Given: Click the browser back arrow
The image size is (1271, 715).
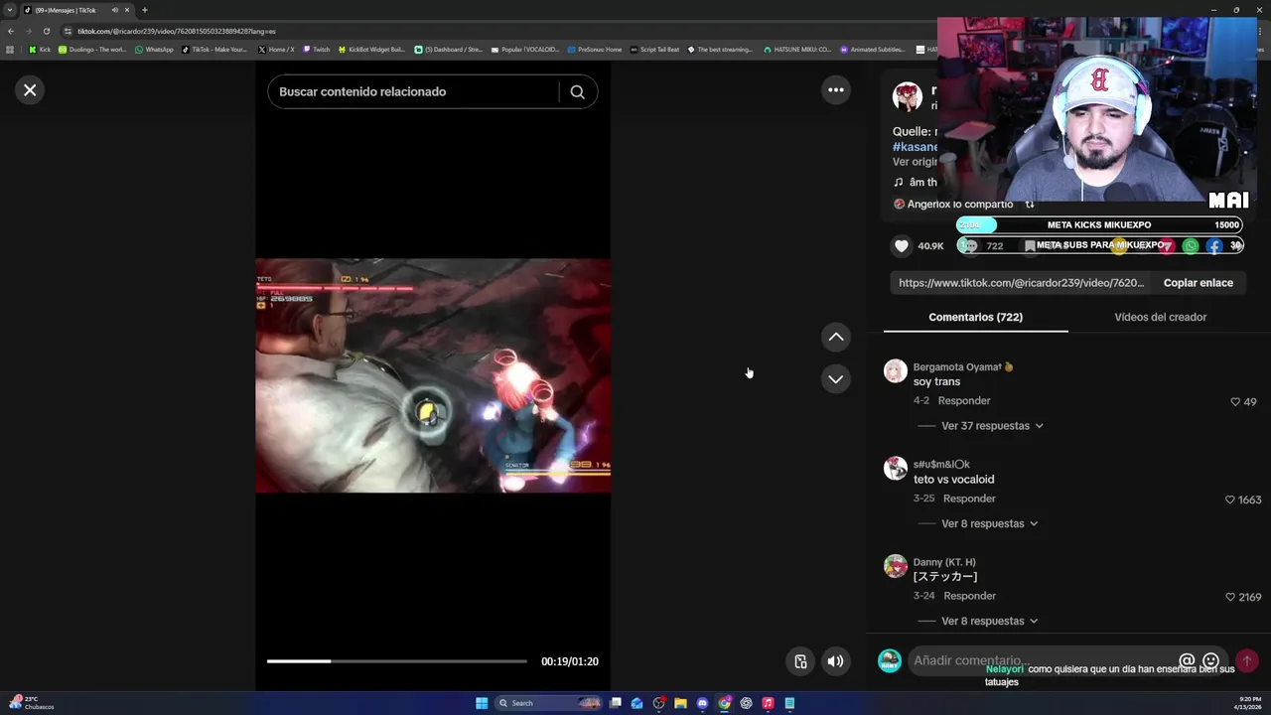Looking at the screenshot, I should click(11, 31).
